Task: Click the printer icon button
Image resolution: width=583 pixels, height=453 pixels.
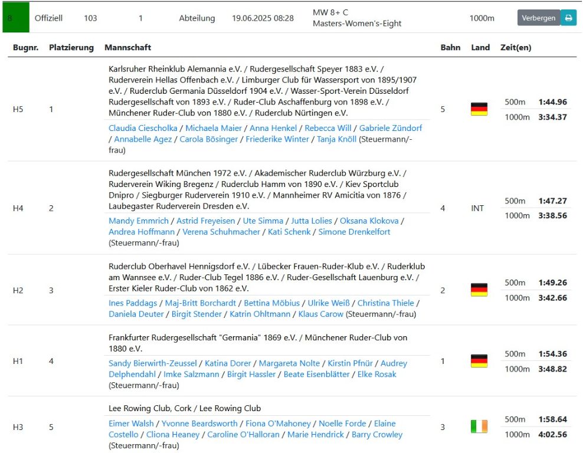Action: 568,18
